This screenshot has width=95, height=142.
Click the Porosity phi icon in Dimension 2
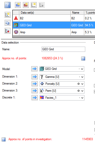(x=42, y=84)
